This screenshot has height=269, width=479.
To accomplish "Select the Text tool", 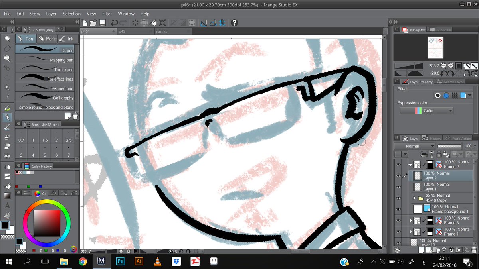I will point(7,206).
